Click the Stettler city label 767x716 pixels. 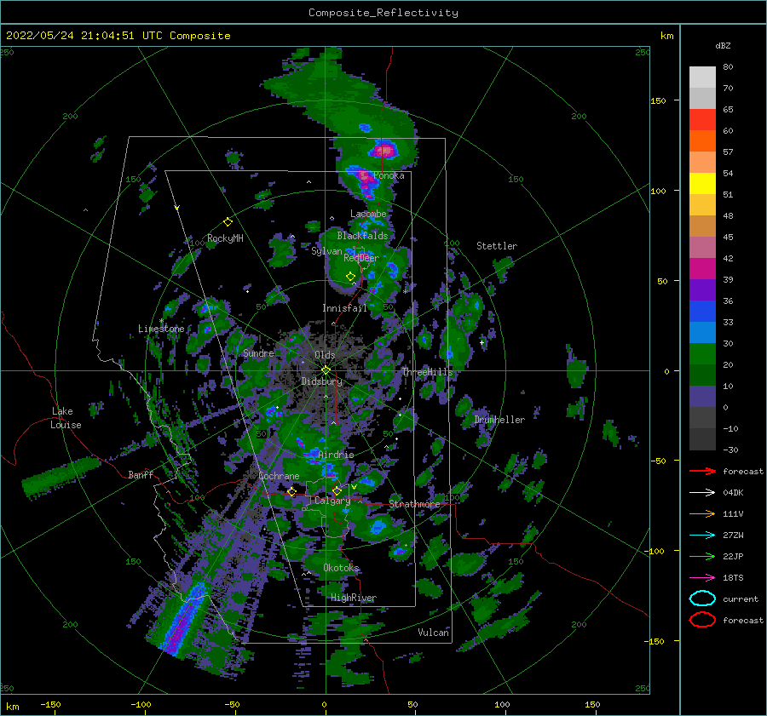(497, 246)
